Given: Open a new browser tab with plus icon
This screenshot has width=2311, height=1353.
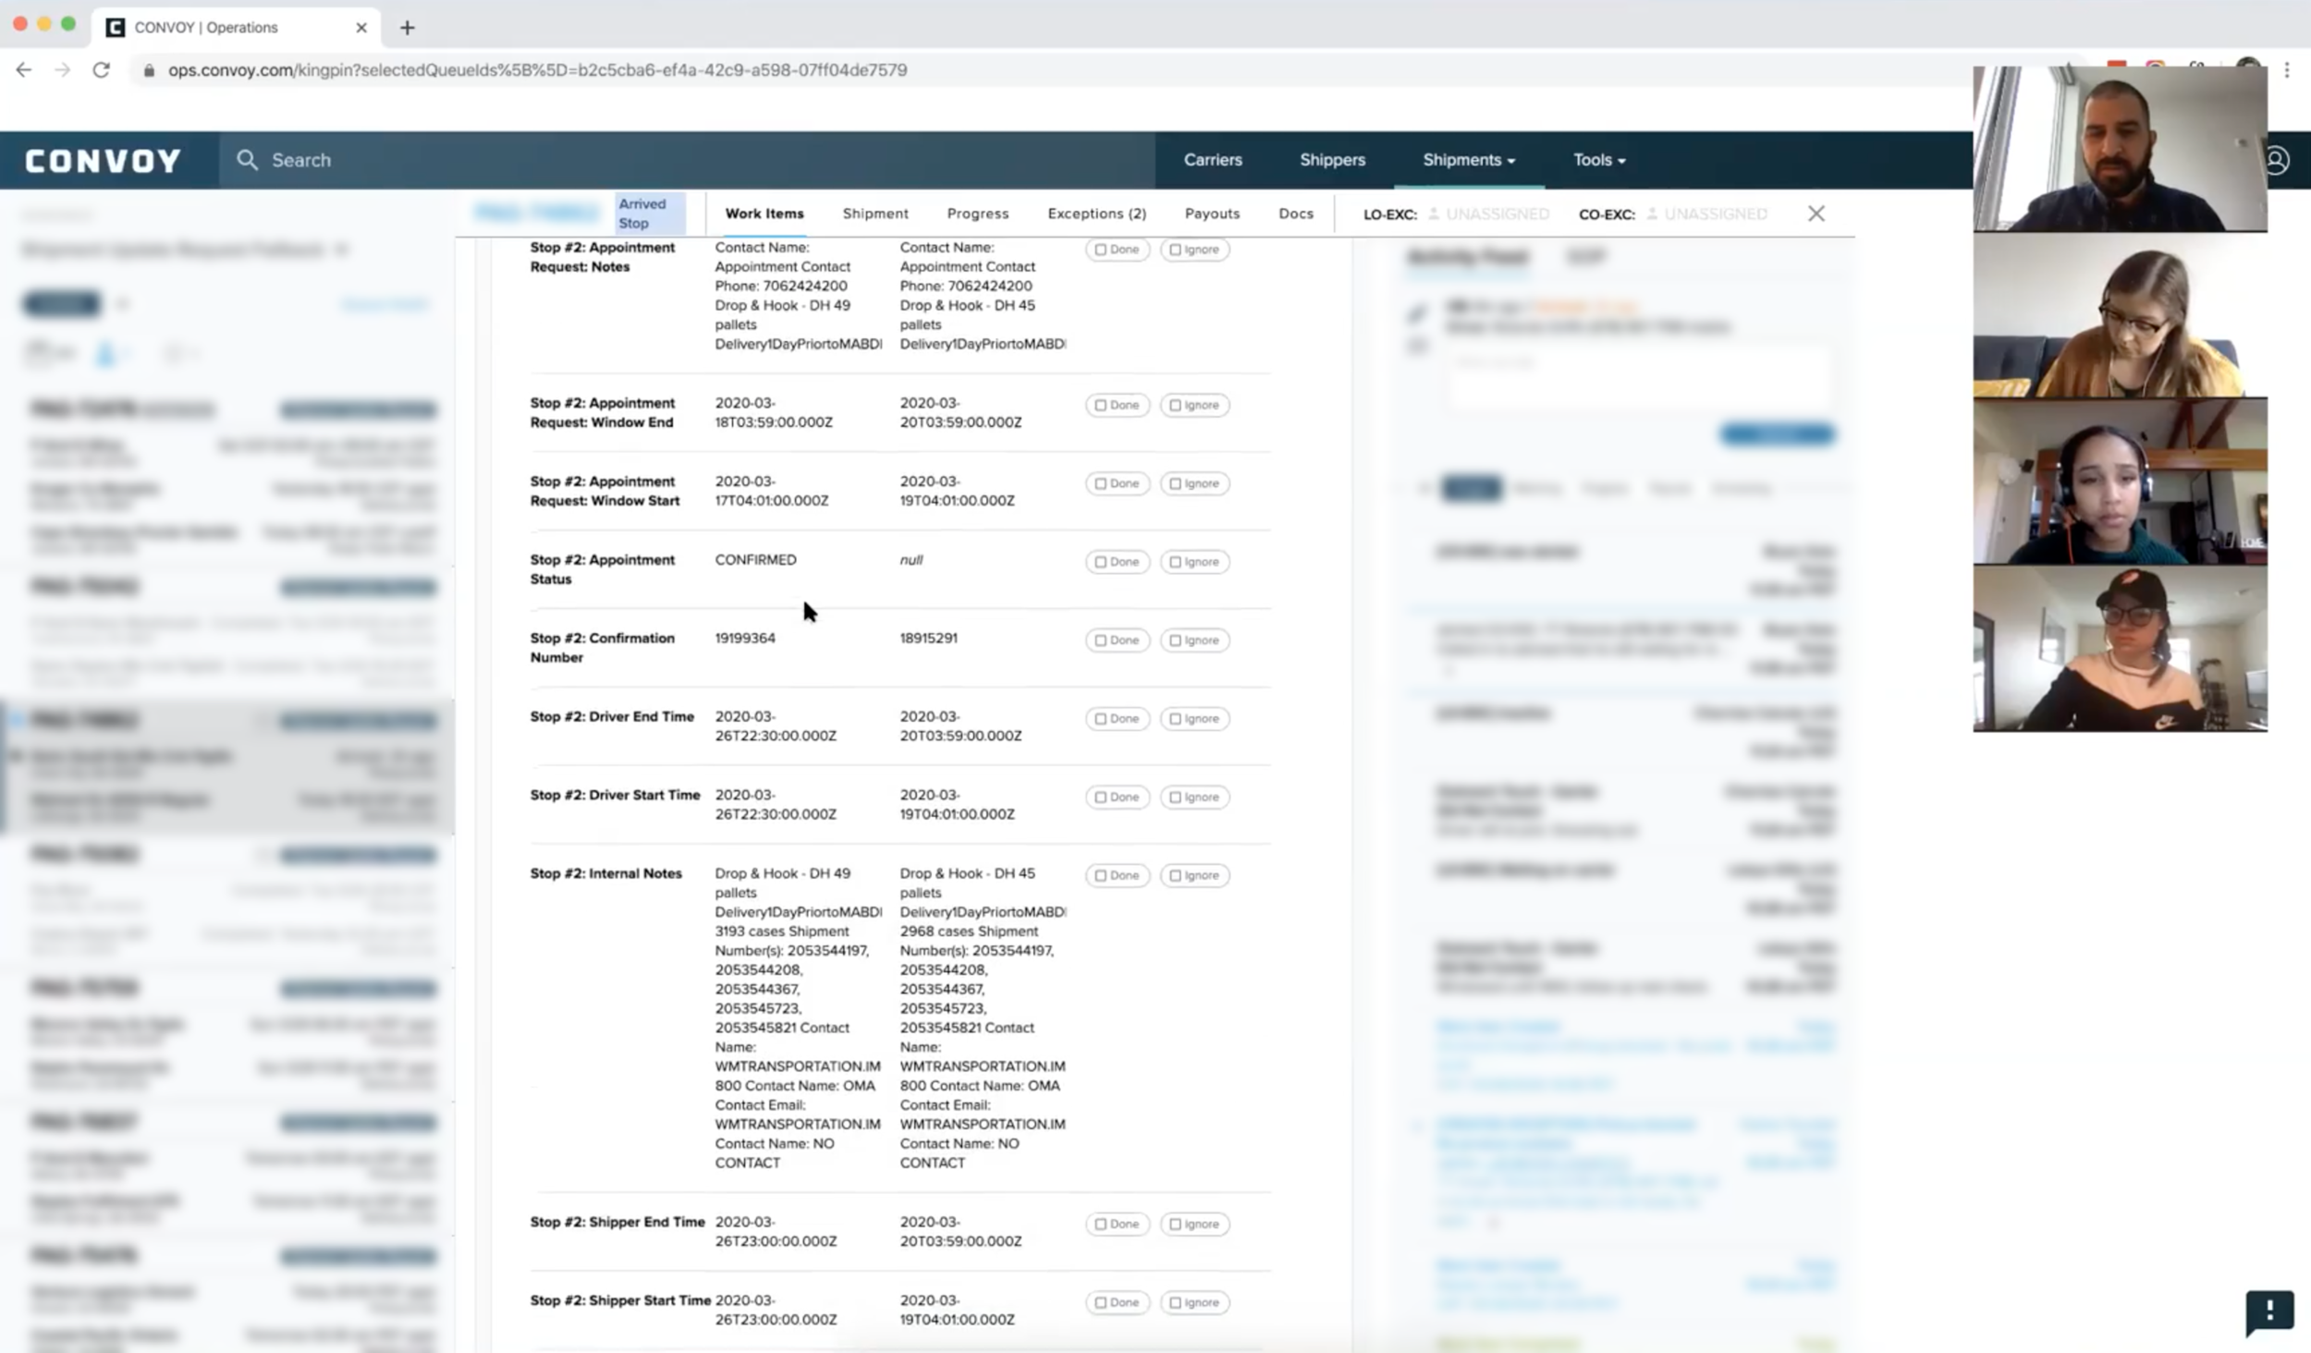Looking at the screenshot, I should 407,28.
